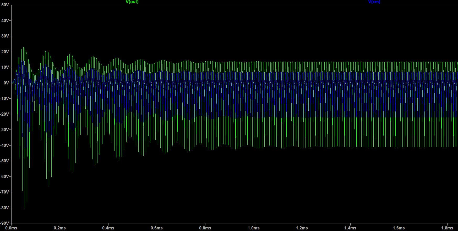
Task: Click the V(out) trace label
Action: 132,2
